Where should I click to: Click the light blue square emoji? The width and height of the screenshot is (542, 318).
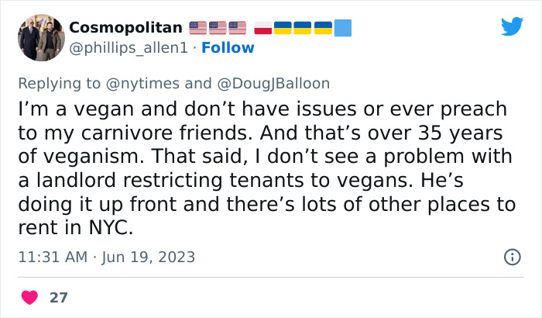point(343,29)
